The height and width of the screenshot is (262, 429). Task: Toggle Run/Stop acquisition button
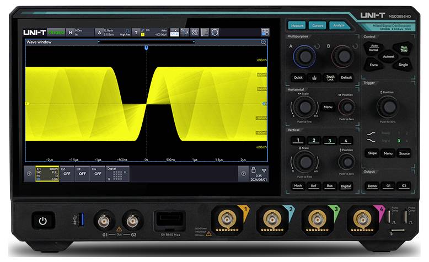click(x=404, y=49)
